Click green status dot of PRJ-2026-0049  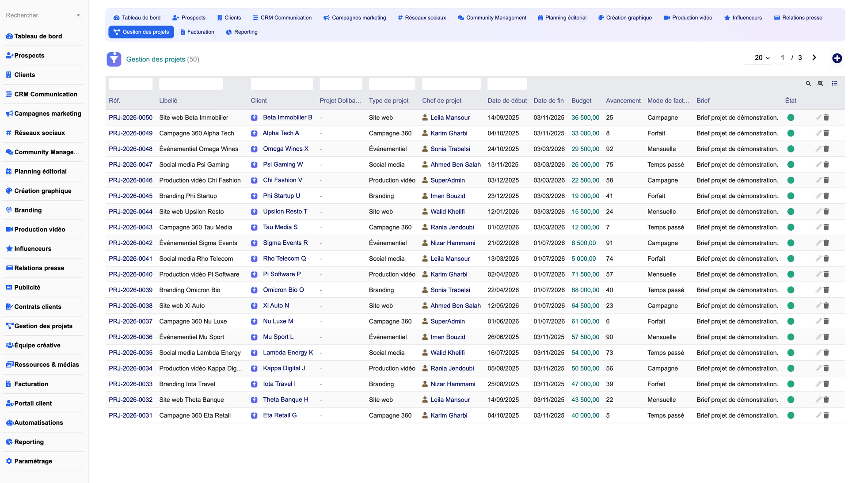(x=791, y=133)
